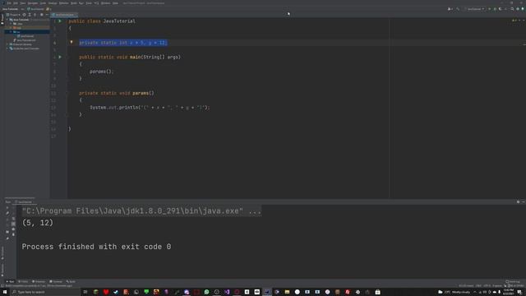Open the Build tool window tab
526x296 pixels.
[71, 281]
